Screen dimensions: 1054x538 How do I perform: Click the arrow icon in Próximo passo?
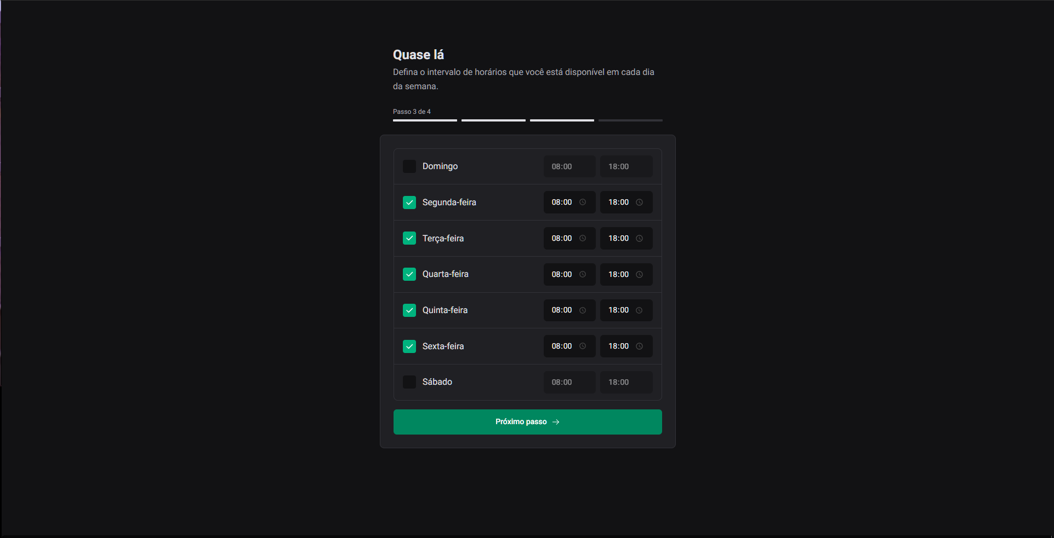point(556,422)
